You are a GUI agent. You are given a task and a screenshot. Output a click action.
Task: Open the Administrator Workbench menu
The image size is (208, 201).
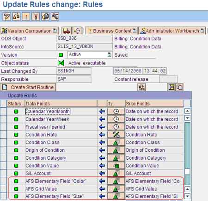172,31
